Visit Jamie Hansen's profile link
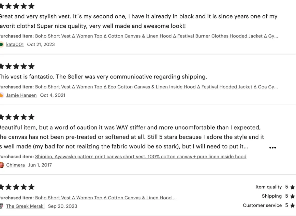296x216 pixels. point(21,95)
